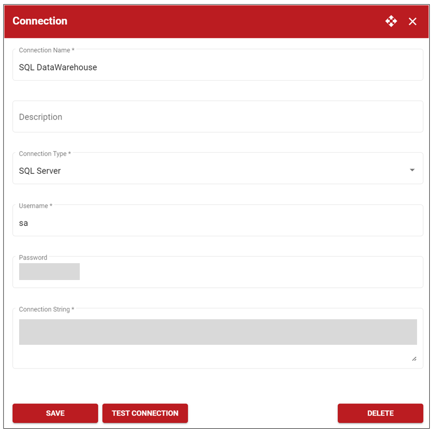Click the dropdown arrow beside SQL Server
Image resolution: width=433 pixels, height=431 pixels.
(x=412, y=170)
